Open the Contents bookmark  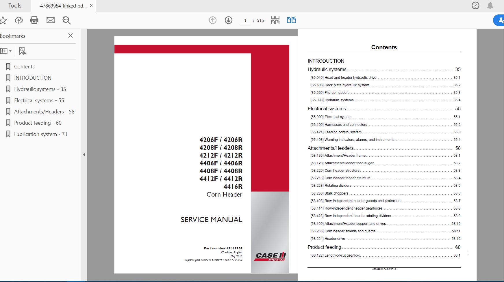pos(24,67)
